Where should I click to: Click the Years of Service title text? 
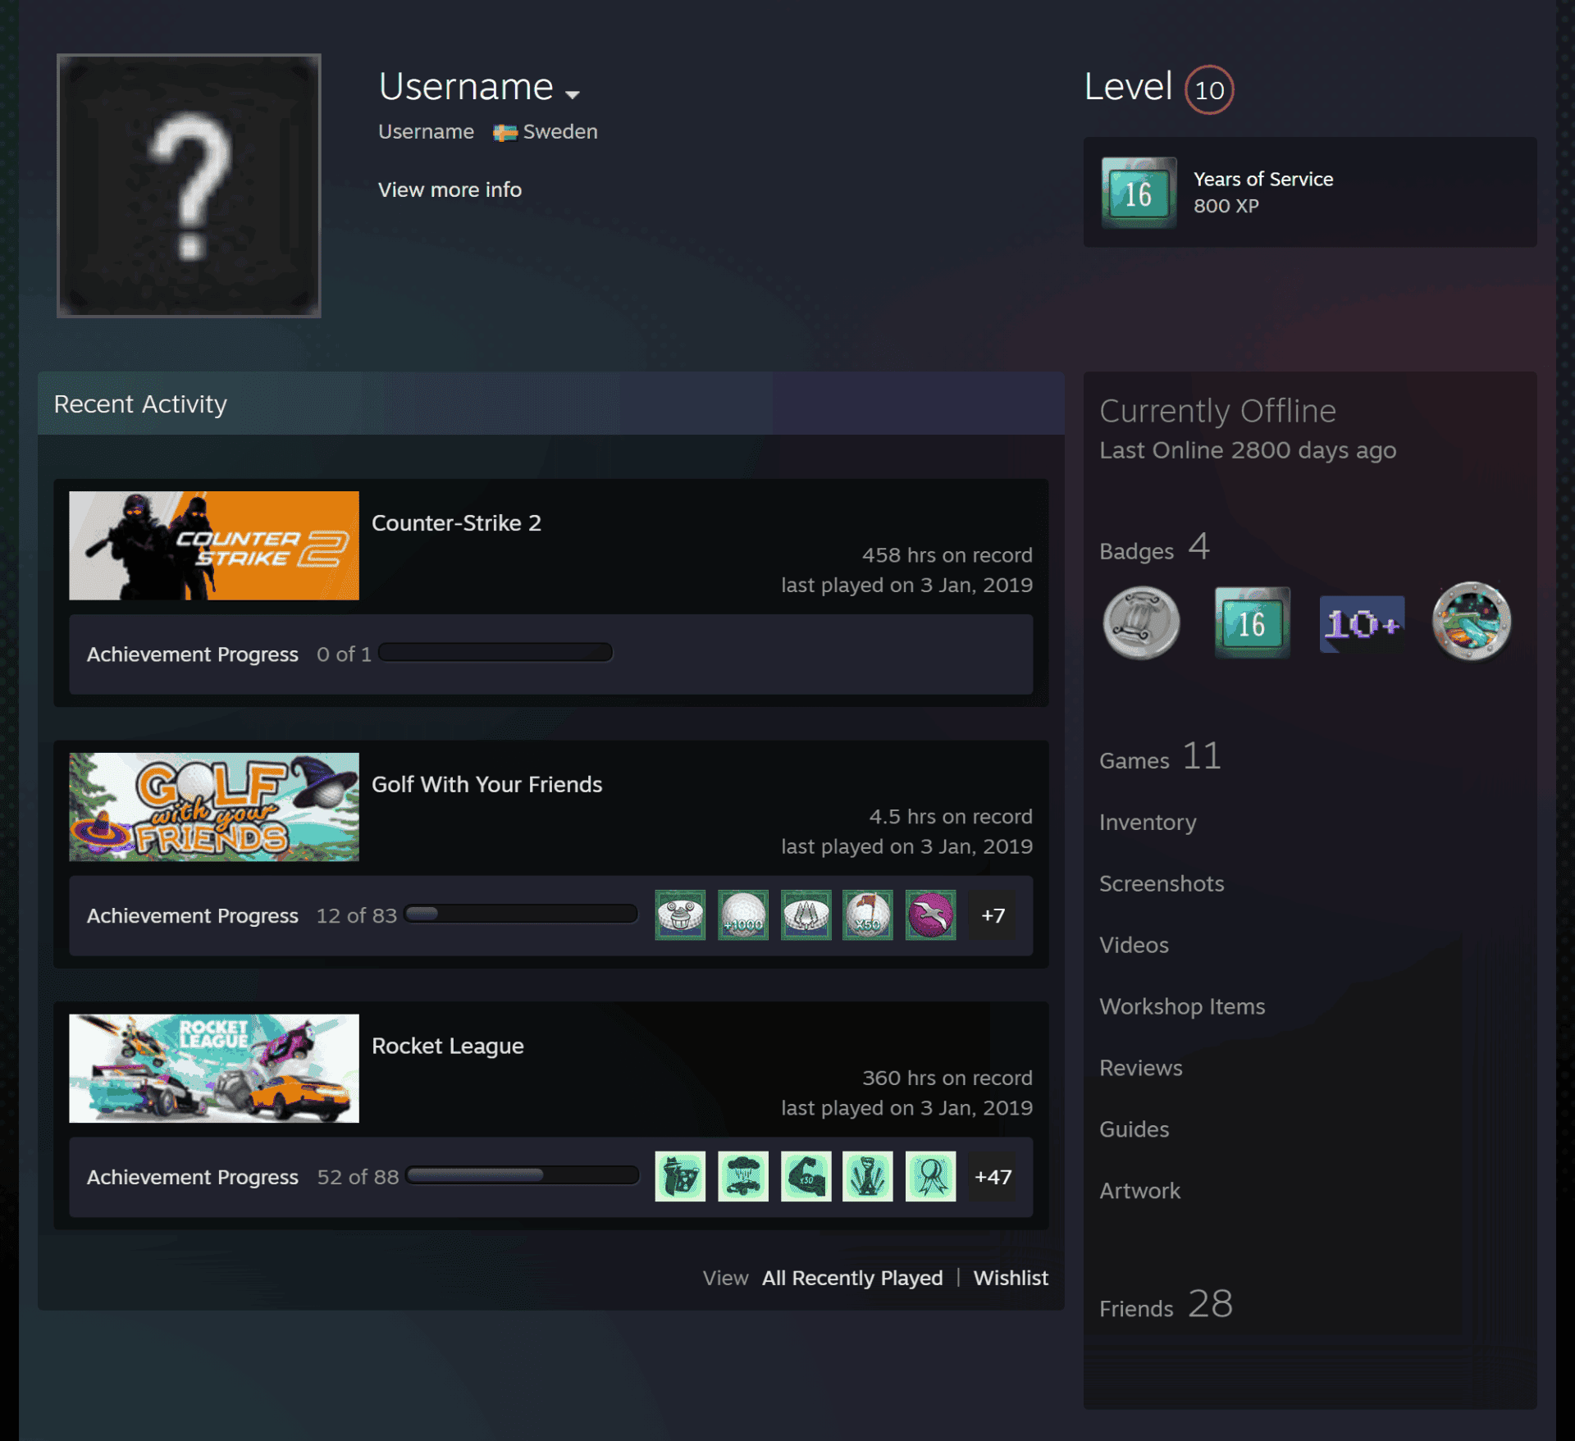pyautogui.click(x=1263, y=179)
